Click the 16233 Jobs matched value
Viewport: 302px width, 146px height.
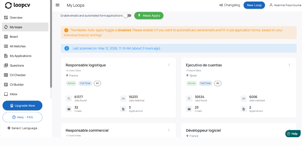pyautogui.click(x=133, y=97)
